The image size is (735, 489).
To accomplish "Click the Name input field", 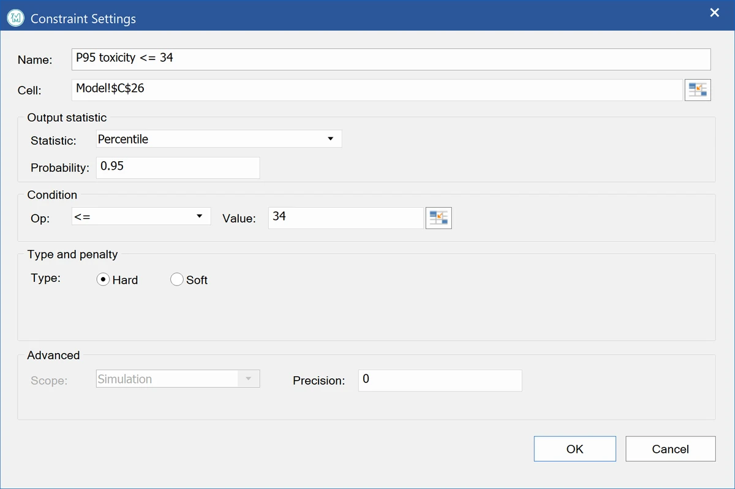I will point(391,59).
